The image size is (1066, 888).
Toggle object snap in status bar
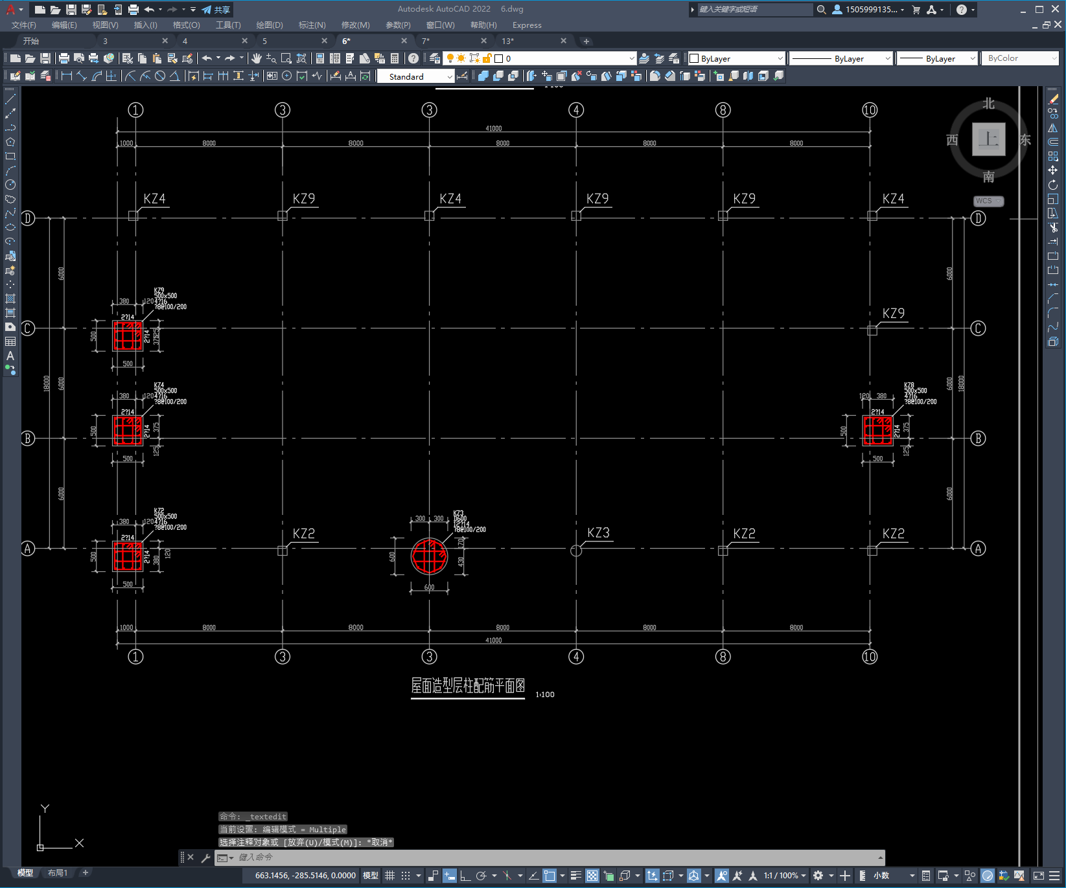(550, 876)
